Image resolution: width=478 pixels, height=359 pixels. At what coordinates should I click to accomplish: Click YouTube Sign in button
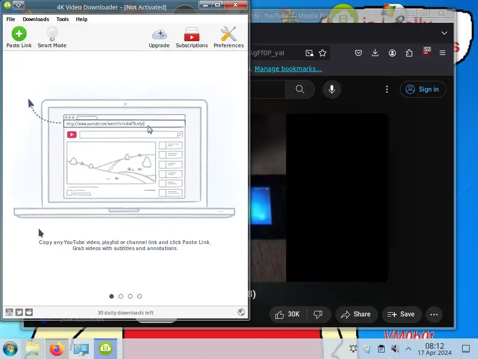coord(423,89)
